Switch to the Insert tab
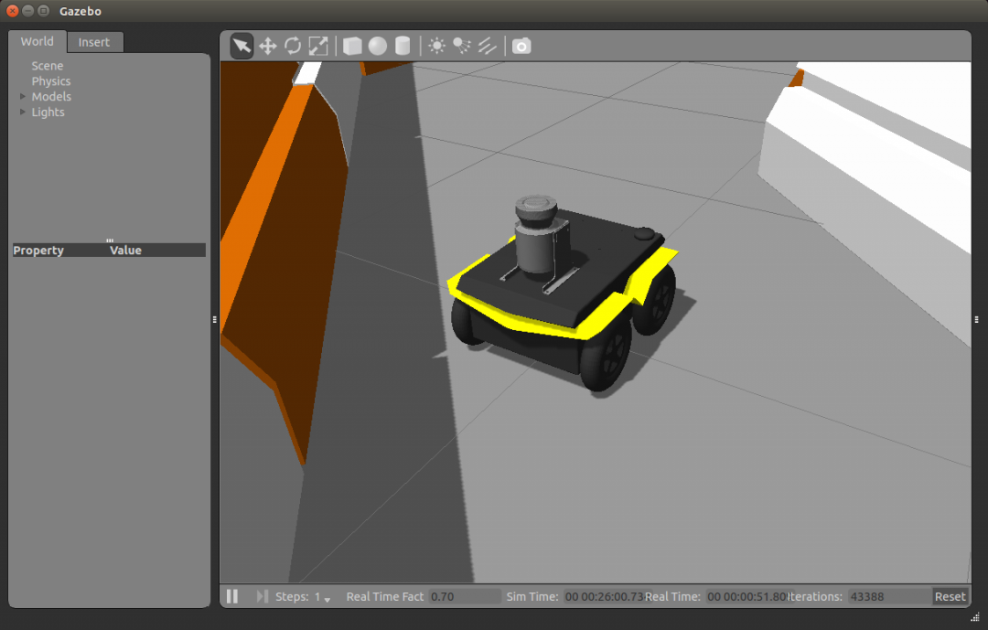This screenshot has width=988, height=630. pyautogui.click(x=94, y=42)
